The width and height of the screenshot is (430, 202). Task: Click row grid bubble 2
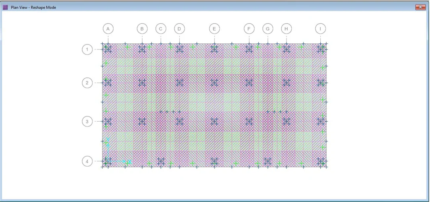click(x=87, y=83)
